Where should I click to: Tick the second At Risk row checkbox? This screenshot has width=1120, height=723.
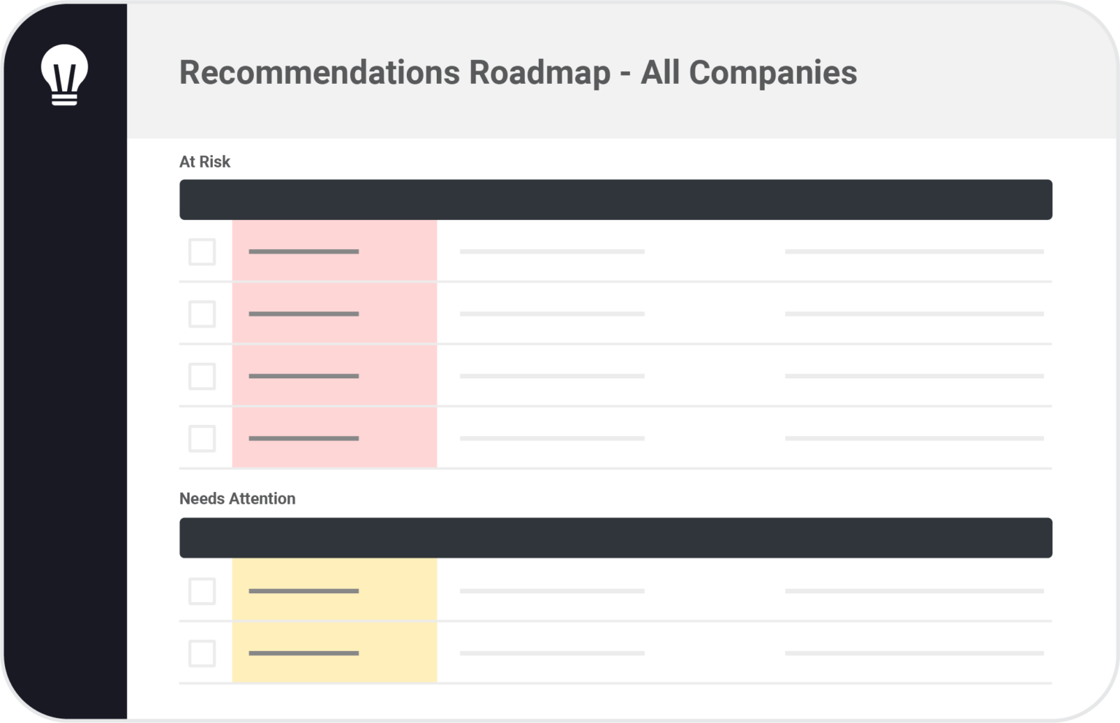point(202,314)
